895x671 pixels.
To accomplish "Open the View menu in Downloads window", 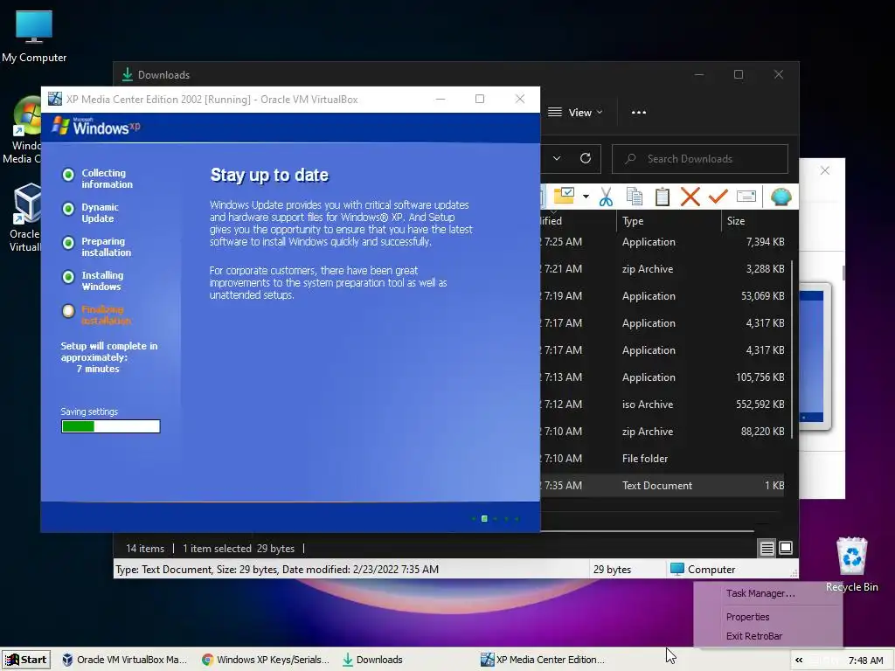I will (x=575, y=113).
